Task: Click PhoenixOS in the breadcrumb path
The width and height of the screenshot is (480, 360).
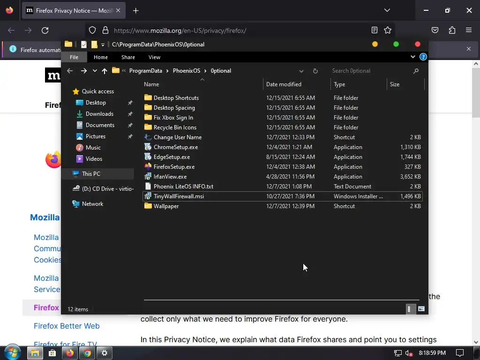Action: tap(187, 71)
